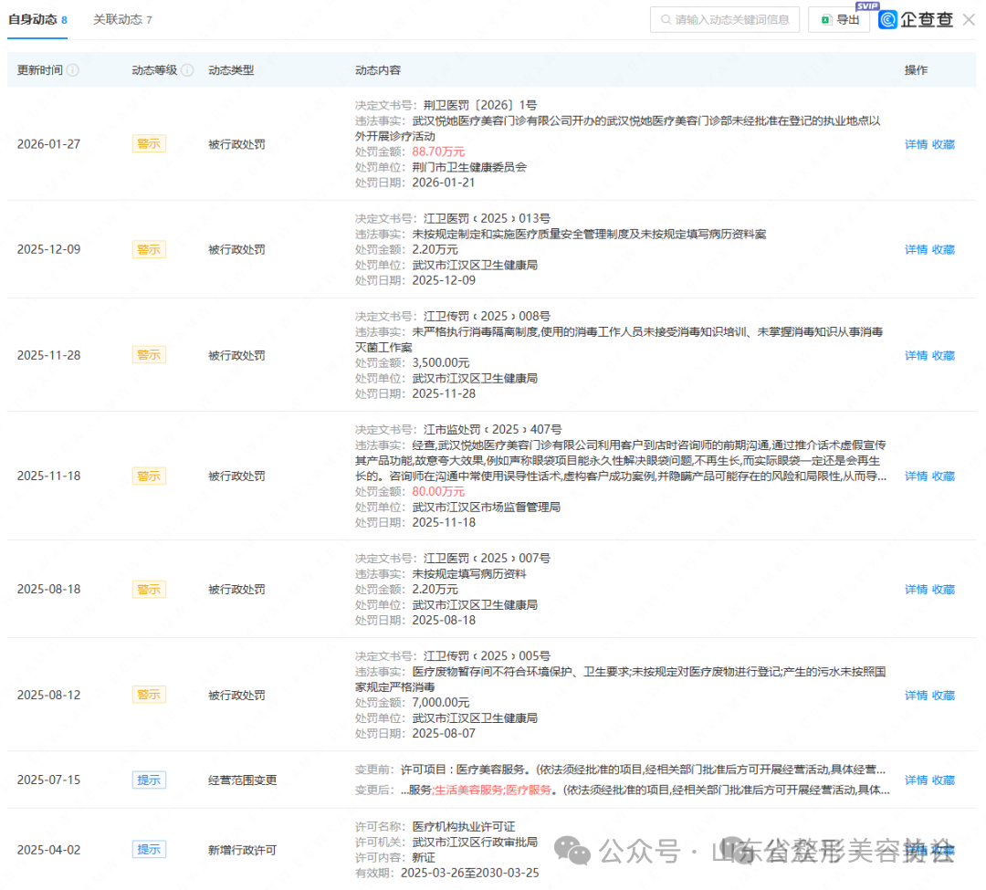This screenshot has height=890, width=986.
Task: Click 收藏 for the 2025-11-28 record
Action: [x=943, y=356]
